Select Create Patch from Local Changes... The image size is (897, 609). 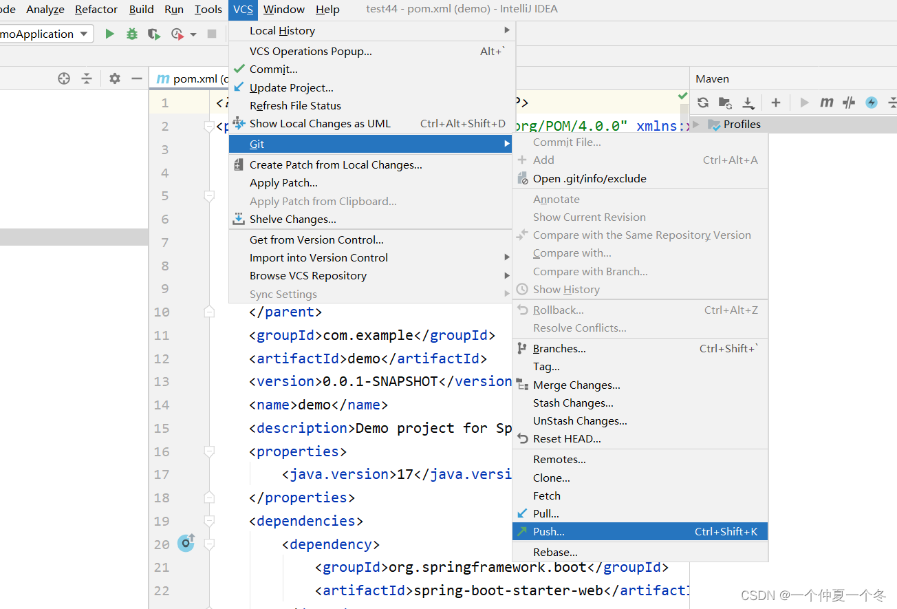371,164
